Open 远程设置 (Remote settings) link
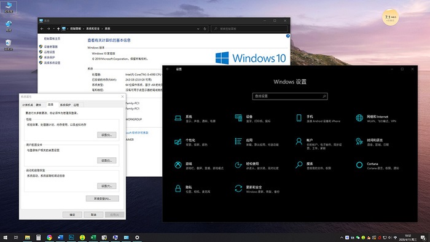This screenshot has width=430, height=242. (49, 52)
